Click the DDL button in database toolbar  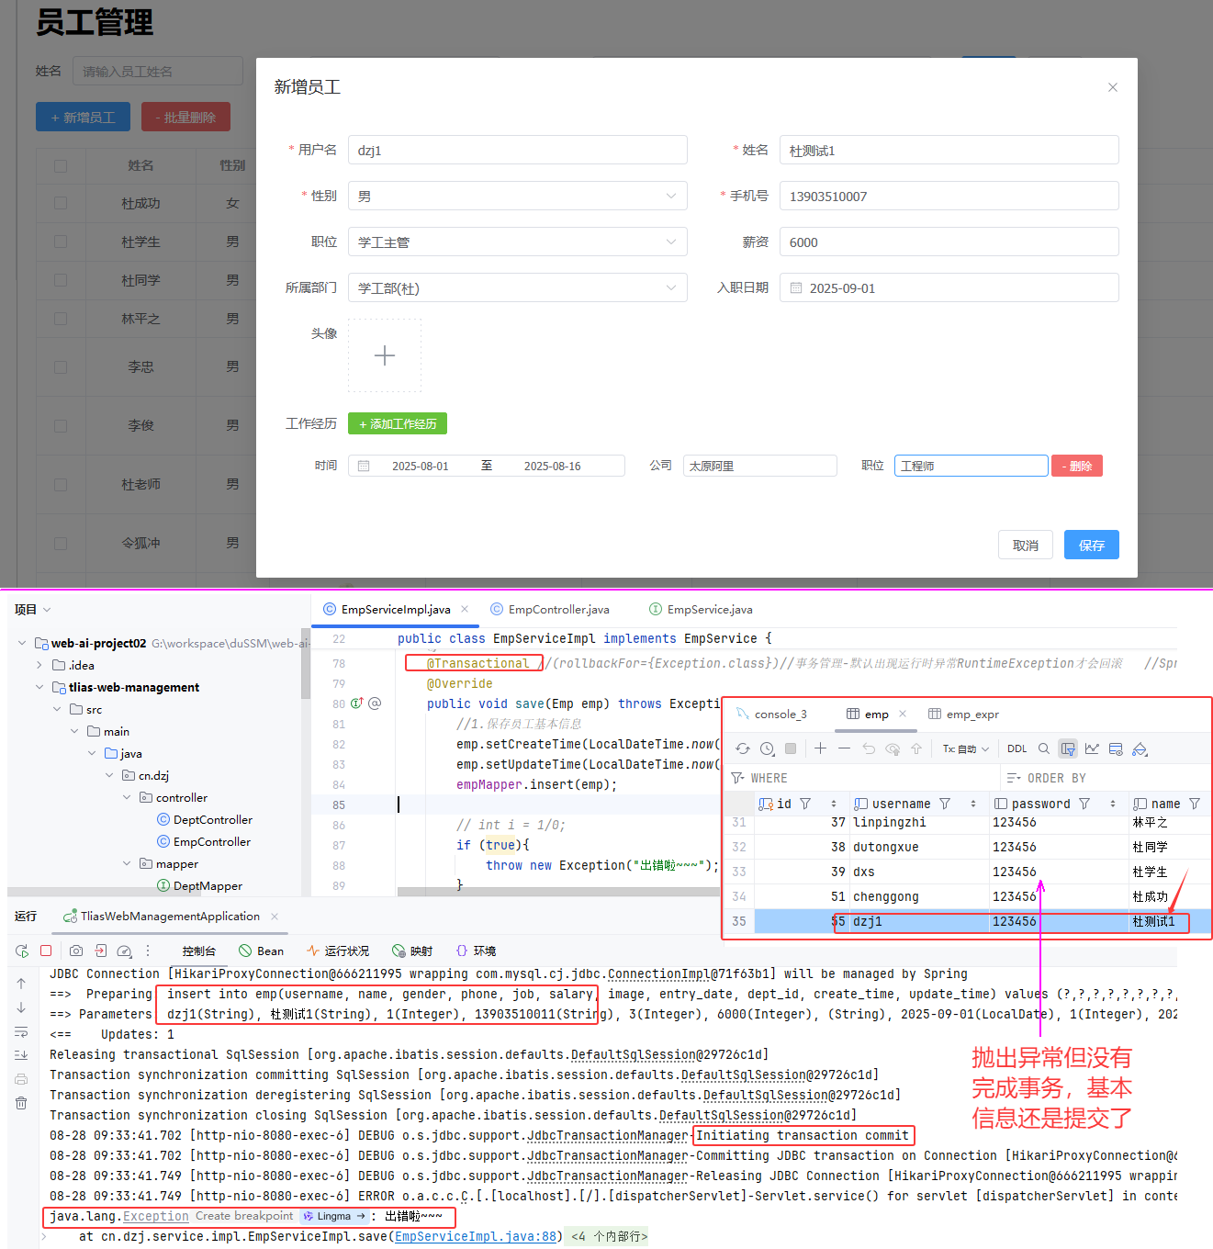(1016, 748)
